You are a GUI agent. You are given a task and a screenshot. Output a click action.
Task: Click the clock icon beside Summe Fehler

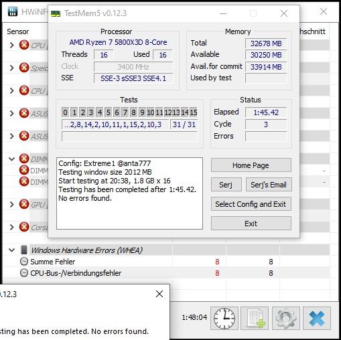pyautogui.click(x=24, y=262)
